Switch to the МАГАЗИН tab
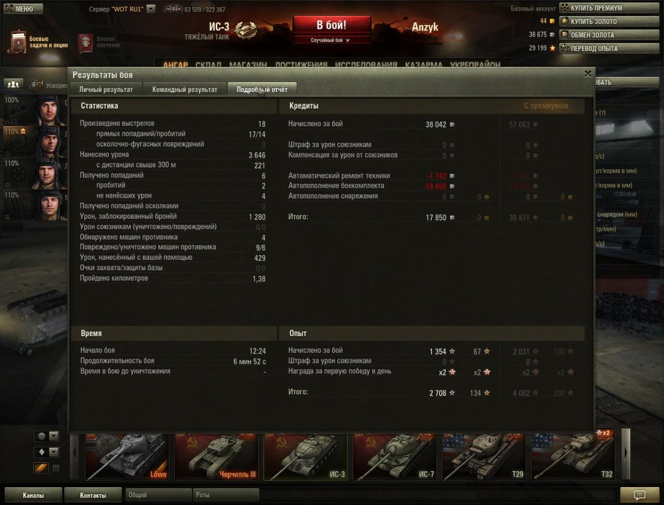Screen dimensions: 664x505 [x=248, y=65]
